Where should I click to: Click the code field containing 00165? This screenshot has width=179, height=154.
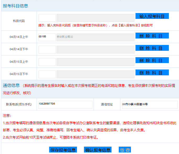pos(47,37)
